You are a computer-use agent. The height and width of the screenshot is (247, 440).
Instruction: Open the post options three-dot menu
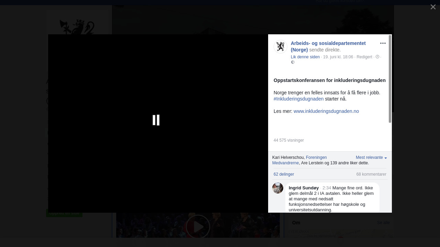(383, 43)
